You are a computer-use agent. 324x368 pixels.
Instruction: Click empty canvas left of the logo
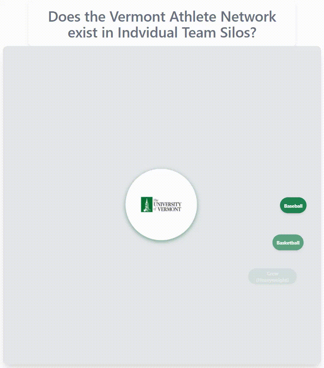[x=64, y=205]
